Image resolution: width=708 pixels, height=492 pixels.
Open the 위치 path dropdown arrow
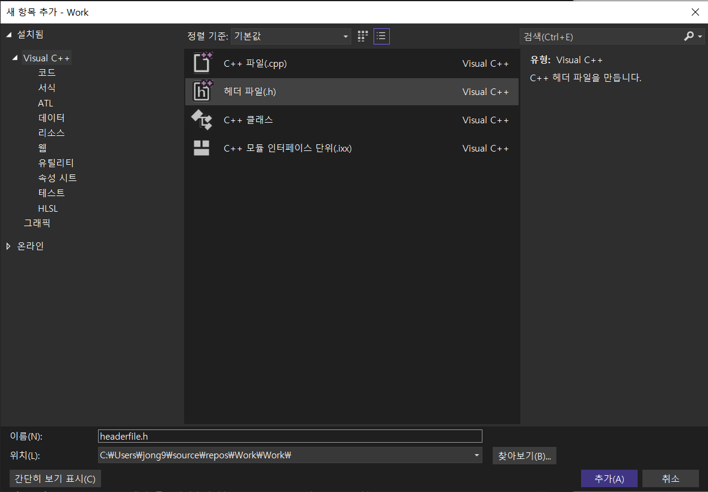[x=476, y=455]
